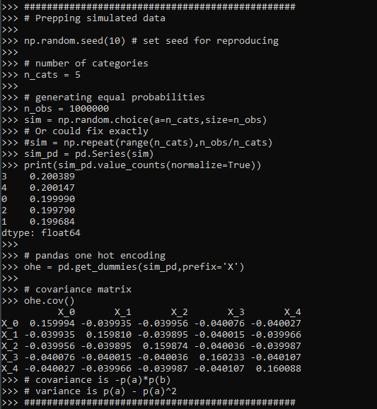Click the value_counts print statement

[143, 165]
